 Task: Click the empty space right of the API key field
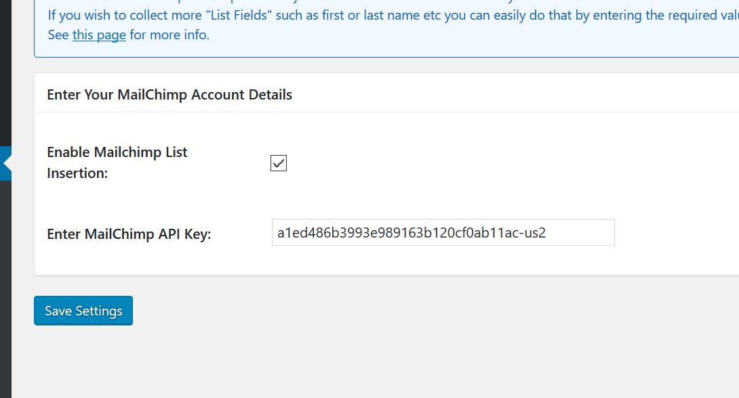tap(677, 232)
